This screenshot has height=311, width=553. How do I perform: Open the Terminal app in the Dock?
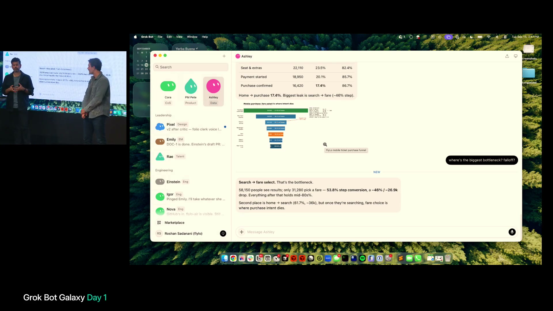[x=345, y=258]
